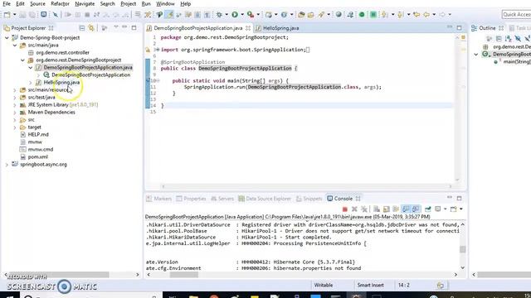This screenshot has width=531, height=298.
Task: Click the Last Edit Location toolbar icon
Action: (x=417, y=15)
